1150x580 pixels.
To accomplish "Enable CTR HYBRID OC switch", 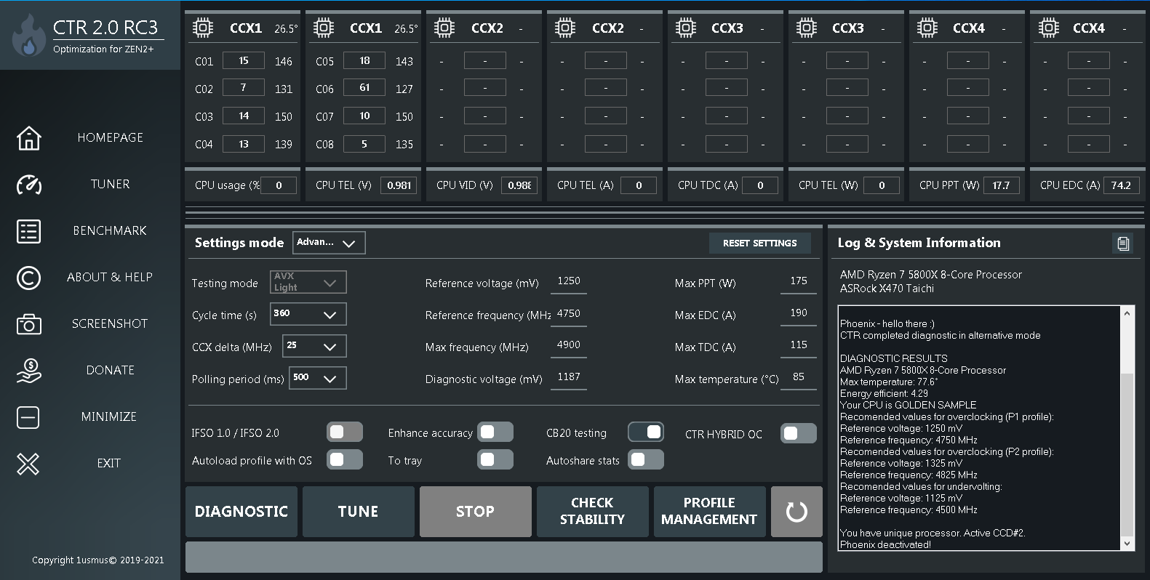I will pos(798,434).
